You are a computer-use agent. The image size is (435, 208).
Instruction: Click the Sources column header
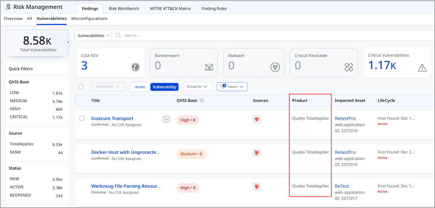(x=260, y=100)
